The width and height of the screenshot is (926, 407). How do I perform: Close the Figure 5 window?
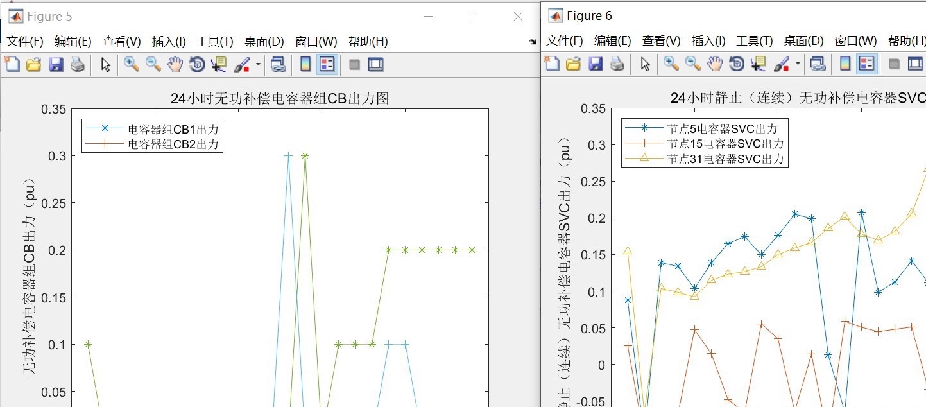pyautogui.click(x=518, y=17)
